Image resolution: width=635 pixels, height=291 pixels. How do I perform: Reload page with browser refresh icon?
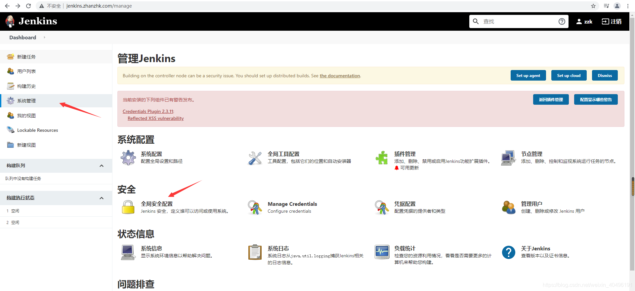28,6
